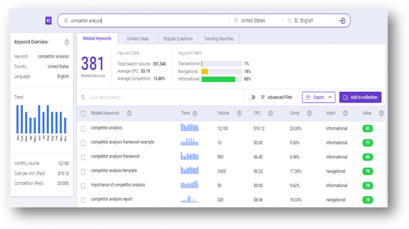The height and width of the screenshot is (229, 409).
Task: Click comp value 6.98%
Action: (295, 157)
